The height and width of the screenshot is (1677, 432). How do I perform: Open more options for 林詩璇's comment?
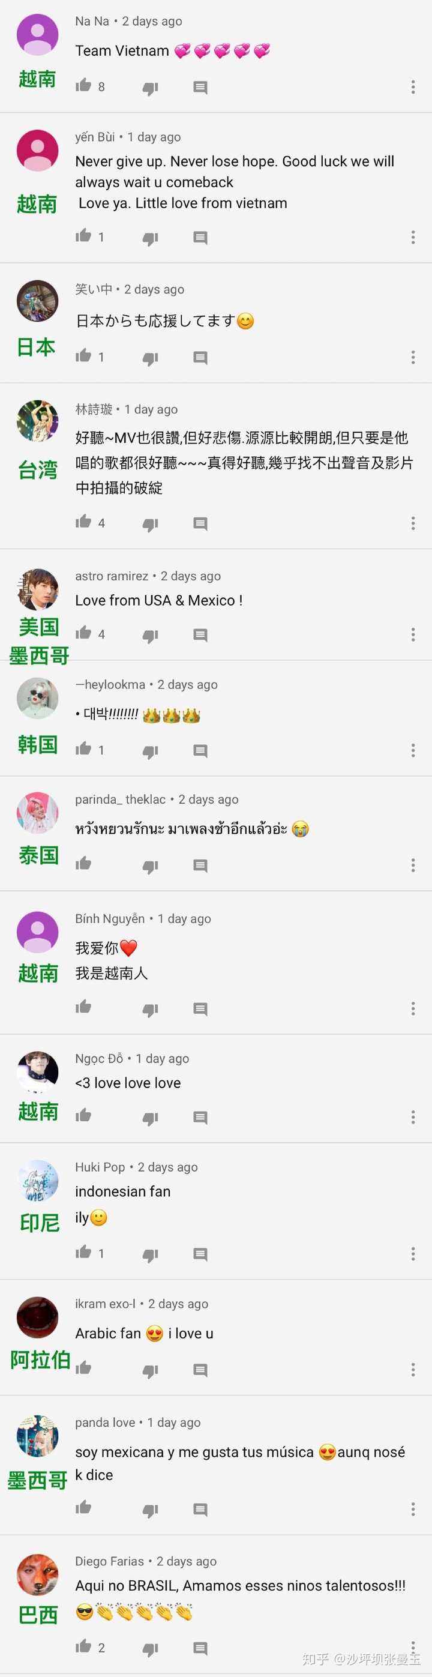click(413, 523)
